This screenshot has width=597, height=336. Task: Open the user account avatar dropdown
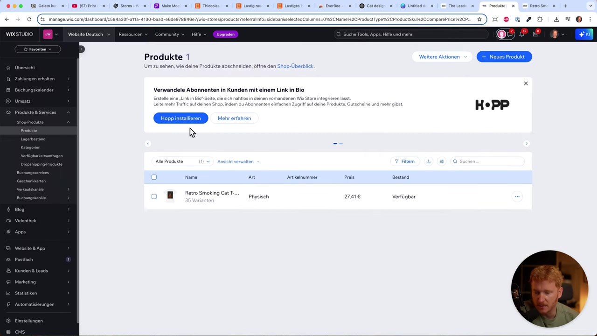[x=557, y=34]
